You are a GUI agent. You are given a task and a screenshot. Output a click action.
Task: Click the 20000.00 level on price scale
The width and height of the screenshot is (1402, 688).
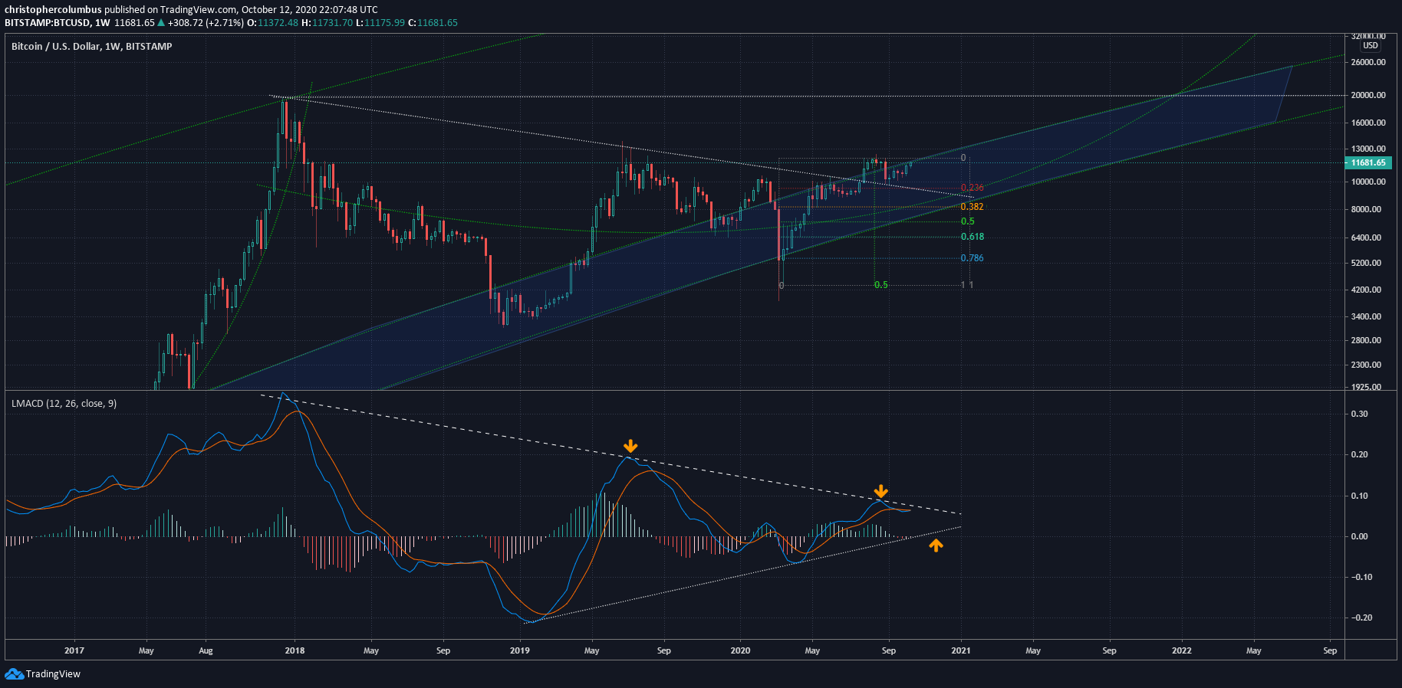point(1368,95)
